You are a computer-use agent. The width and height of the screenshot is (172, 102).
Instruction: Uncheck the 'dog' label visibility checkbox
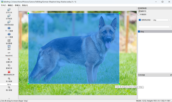tap(139, 32)
